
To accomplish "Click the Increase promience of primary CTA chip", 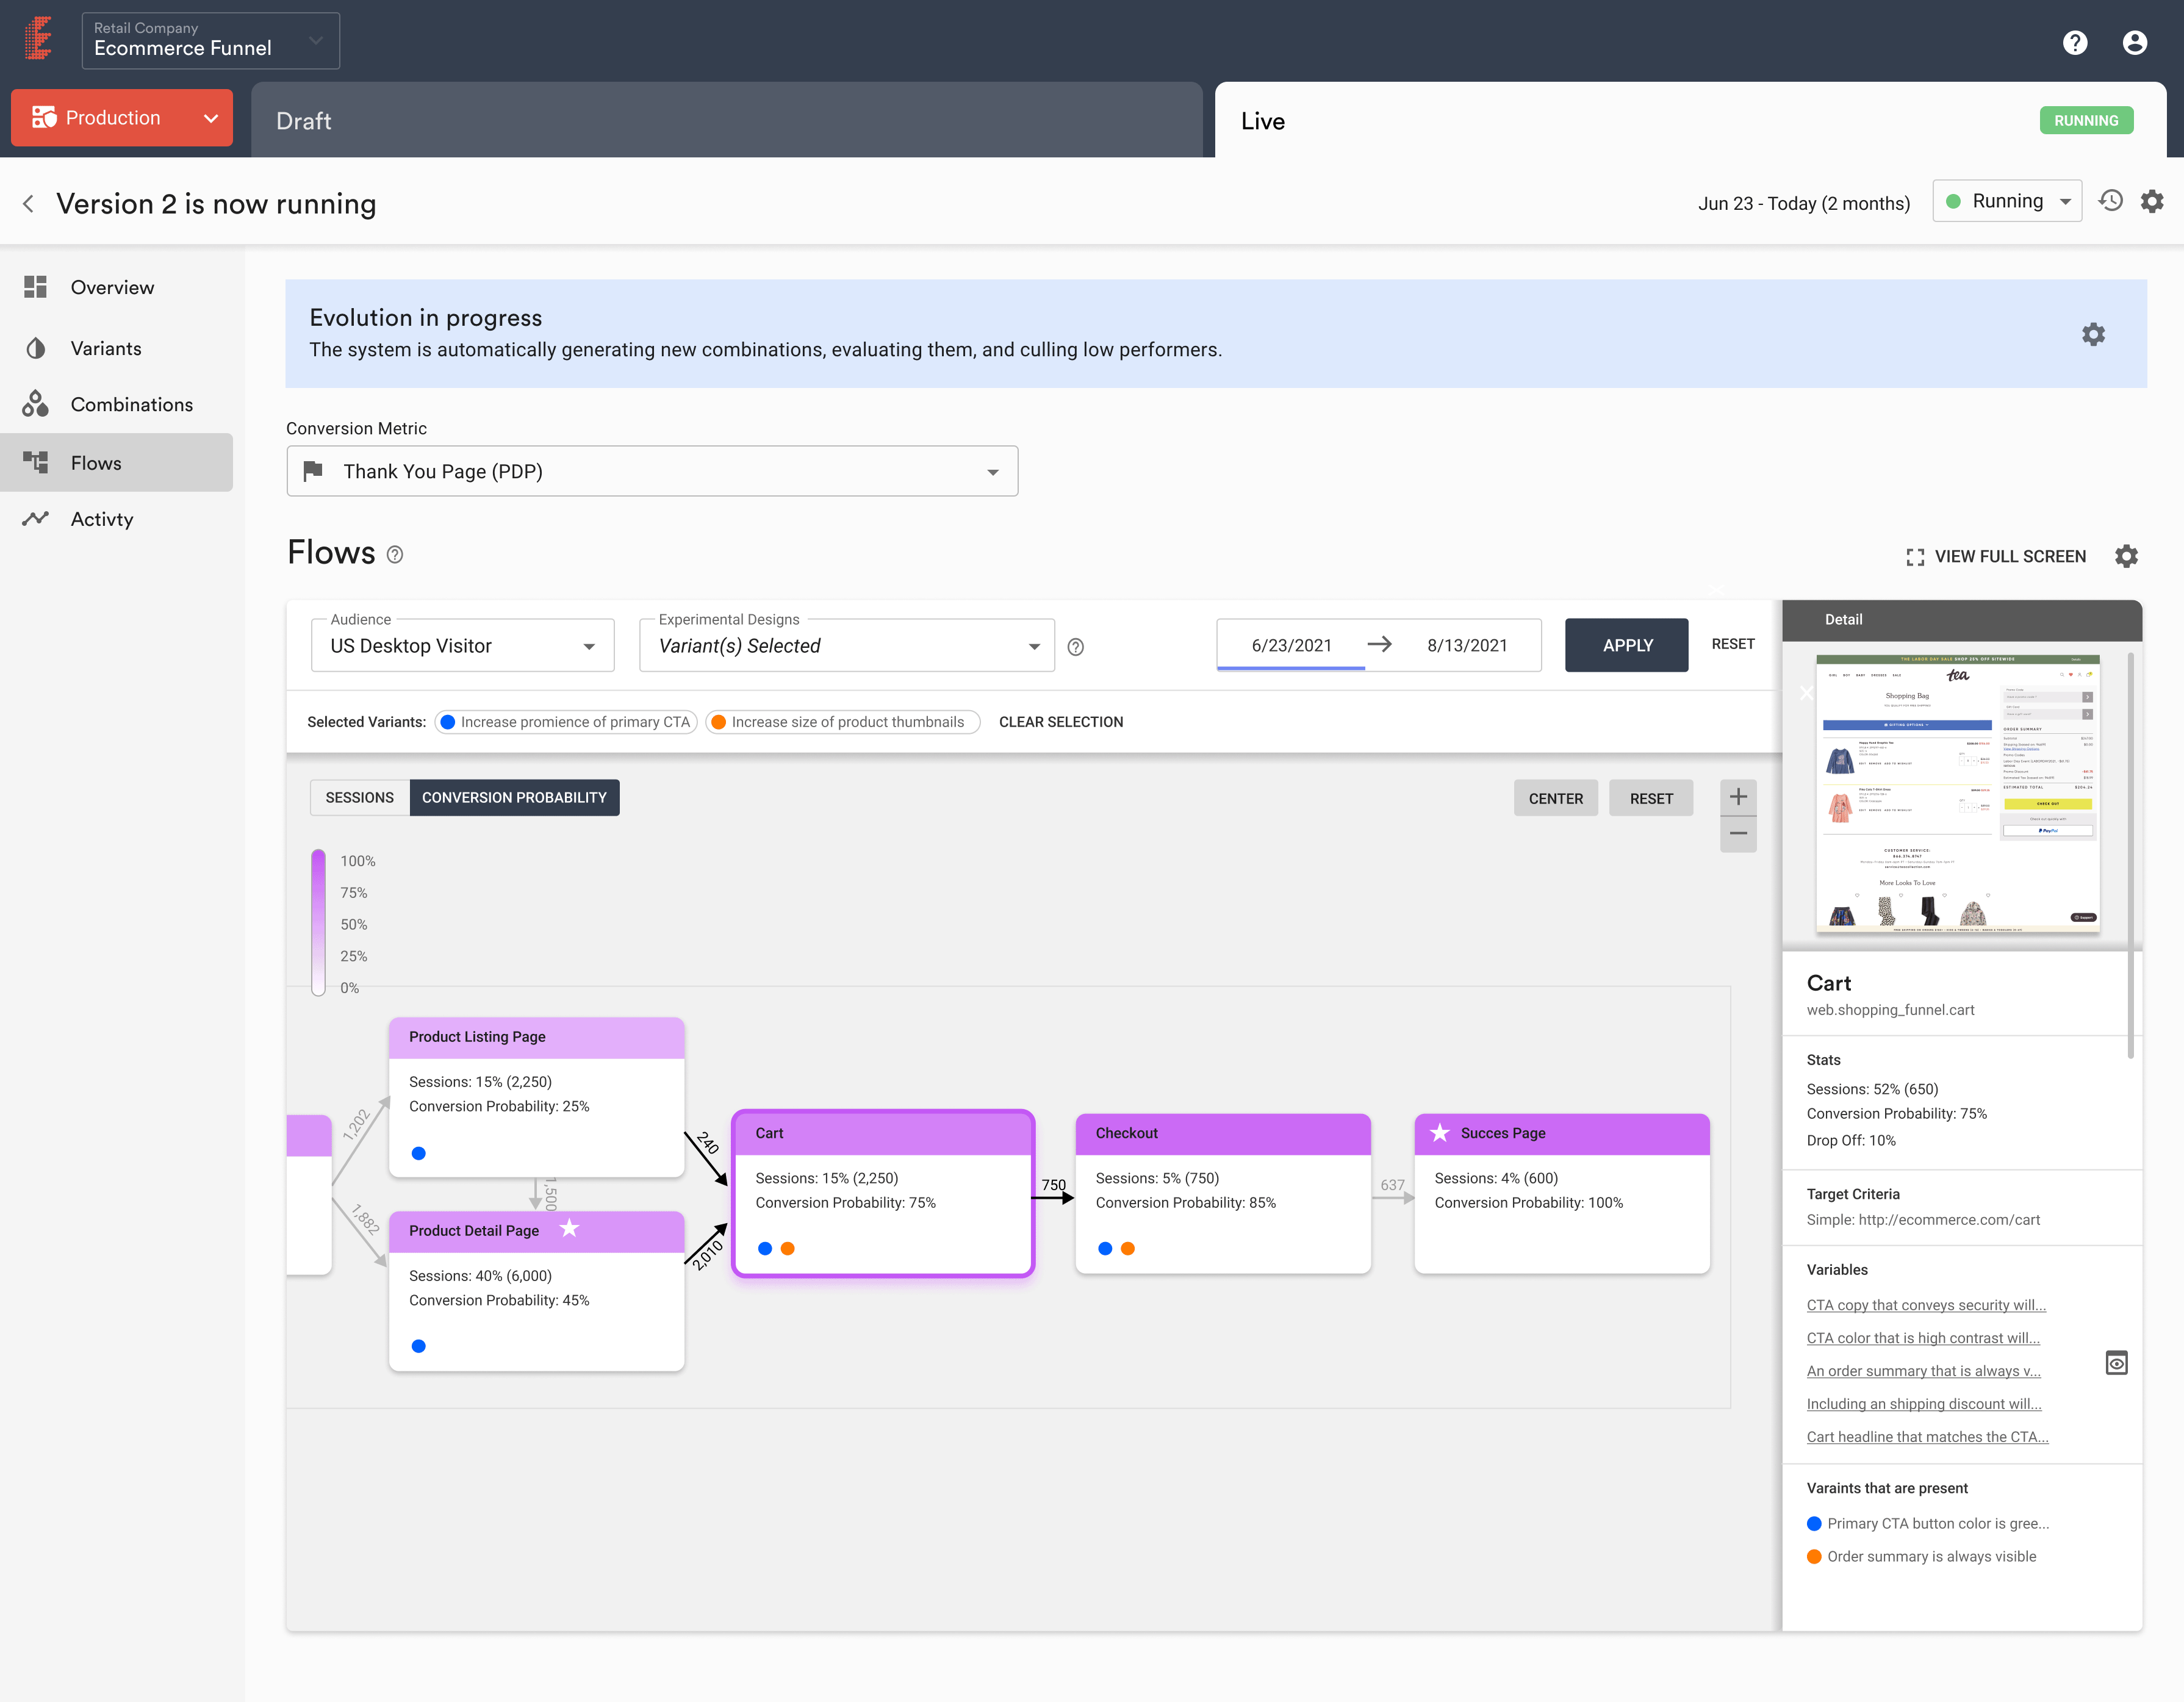I will 566,722.
